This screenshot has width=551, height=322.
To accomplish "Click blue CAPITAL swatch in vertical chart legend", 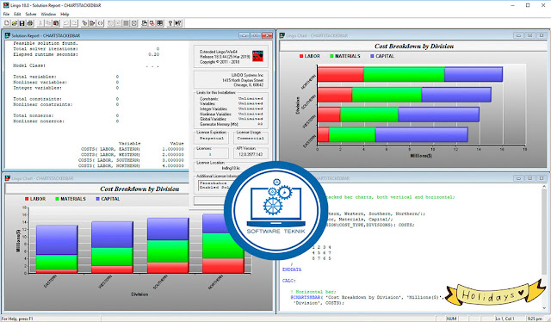I will coord(97,199).
